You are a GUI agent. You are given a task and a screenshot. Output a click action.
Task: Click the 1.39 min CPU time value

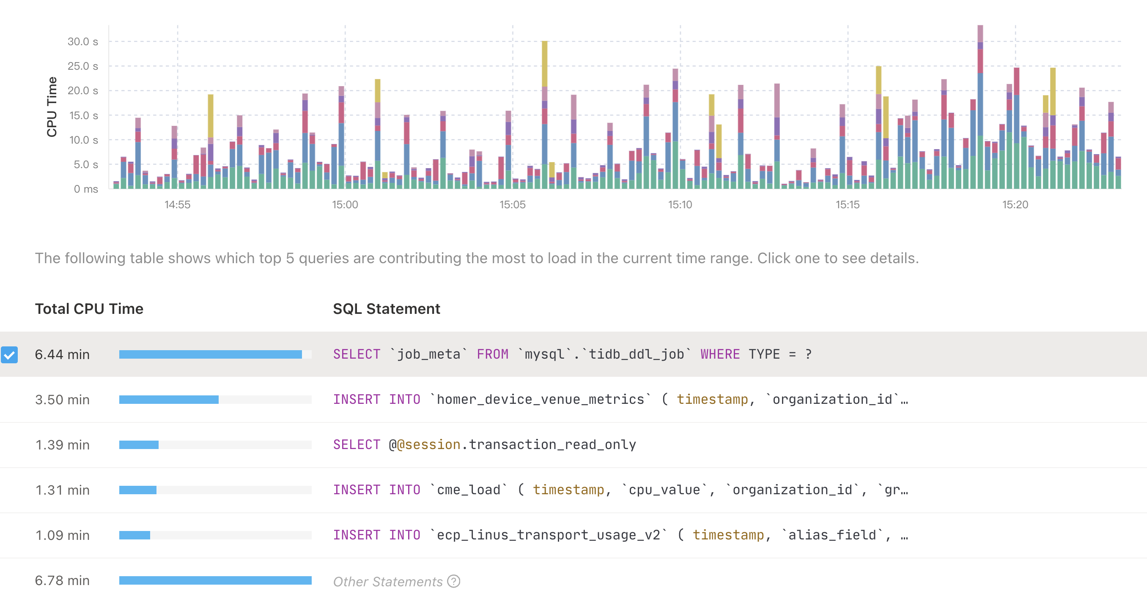[x=62, y=445]
